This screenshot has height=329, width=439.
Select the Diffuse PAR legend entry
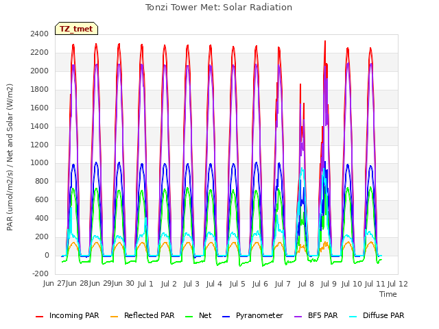coord(377,315)
